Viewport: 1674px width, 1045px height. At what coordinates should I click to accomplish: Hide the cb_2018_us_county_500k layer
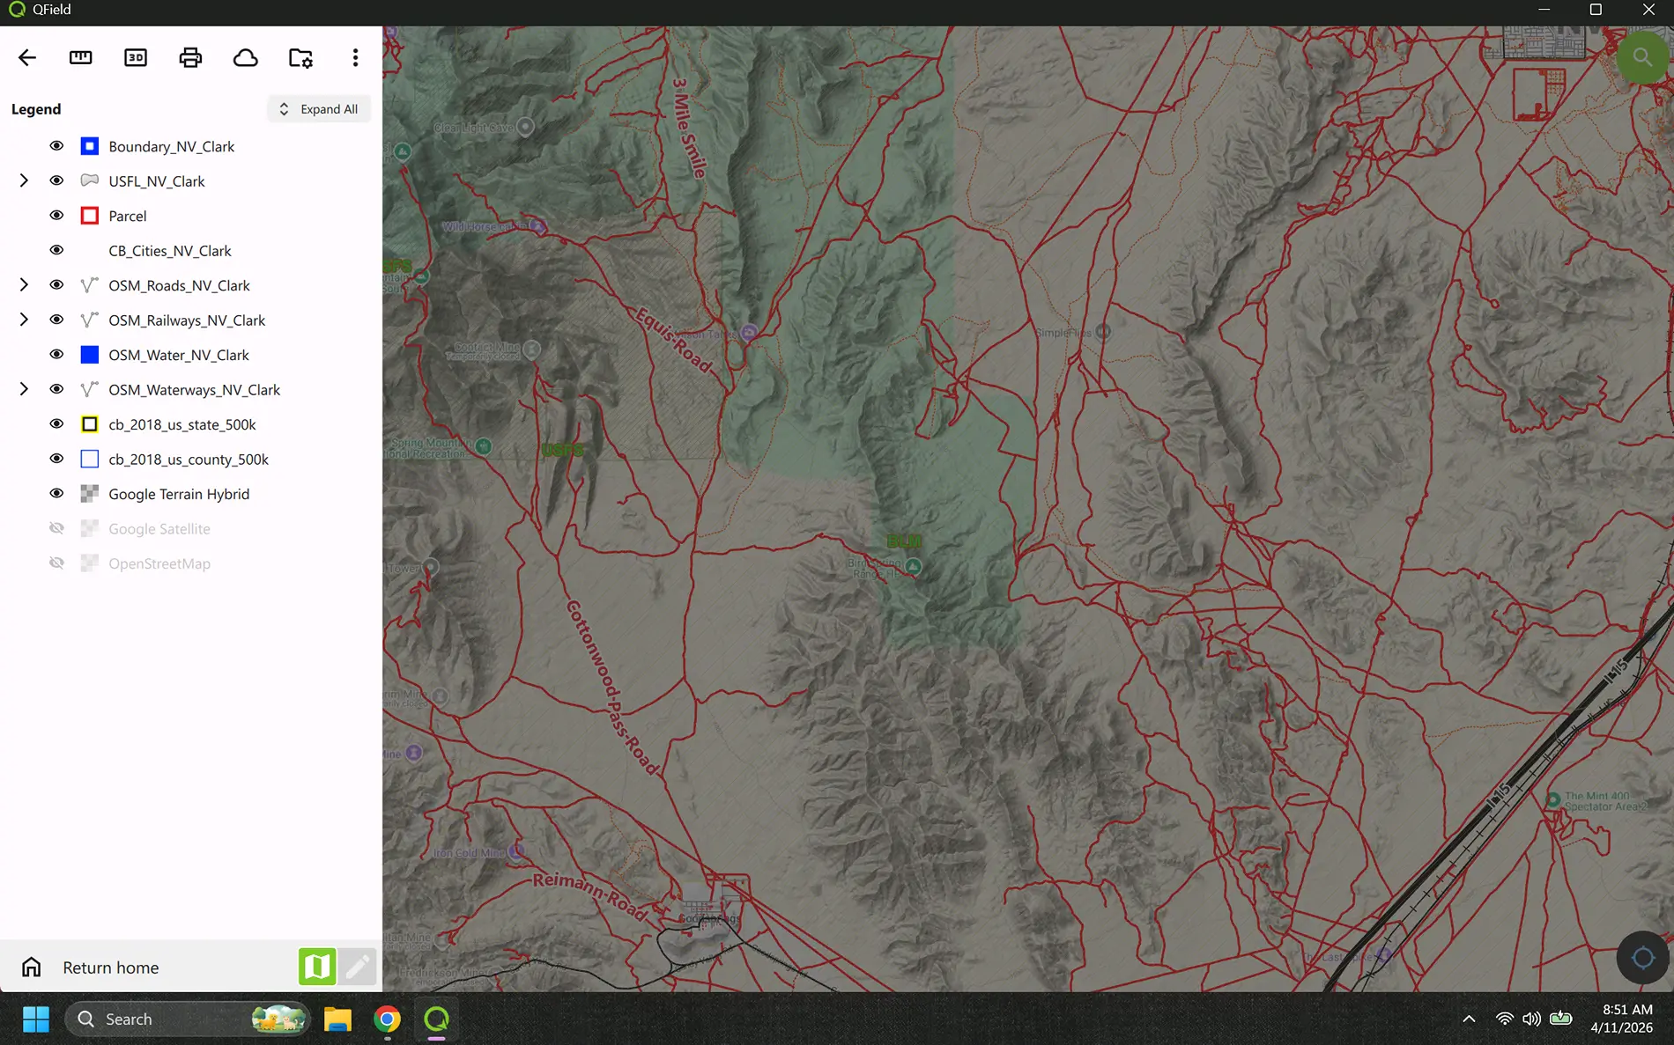click(56, 459)
